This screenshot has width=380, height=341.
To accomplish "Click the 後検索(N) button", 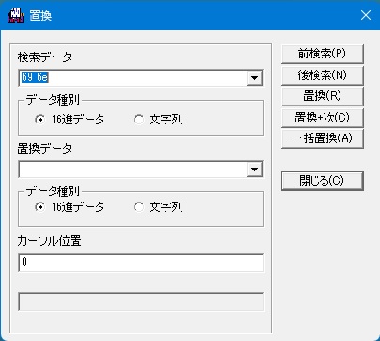I will [x=323, y=75].
